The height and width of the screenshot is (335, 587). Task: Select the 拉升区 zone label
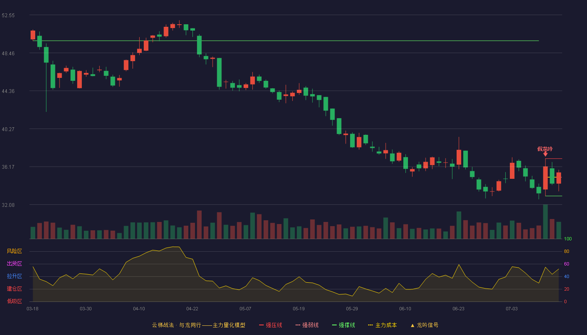[14, 276]
